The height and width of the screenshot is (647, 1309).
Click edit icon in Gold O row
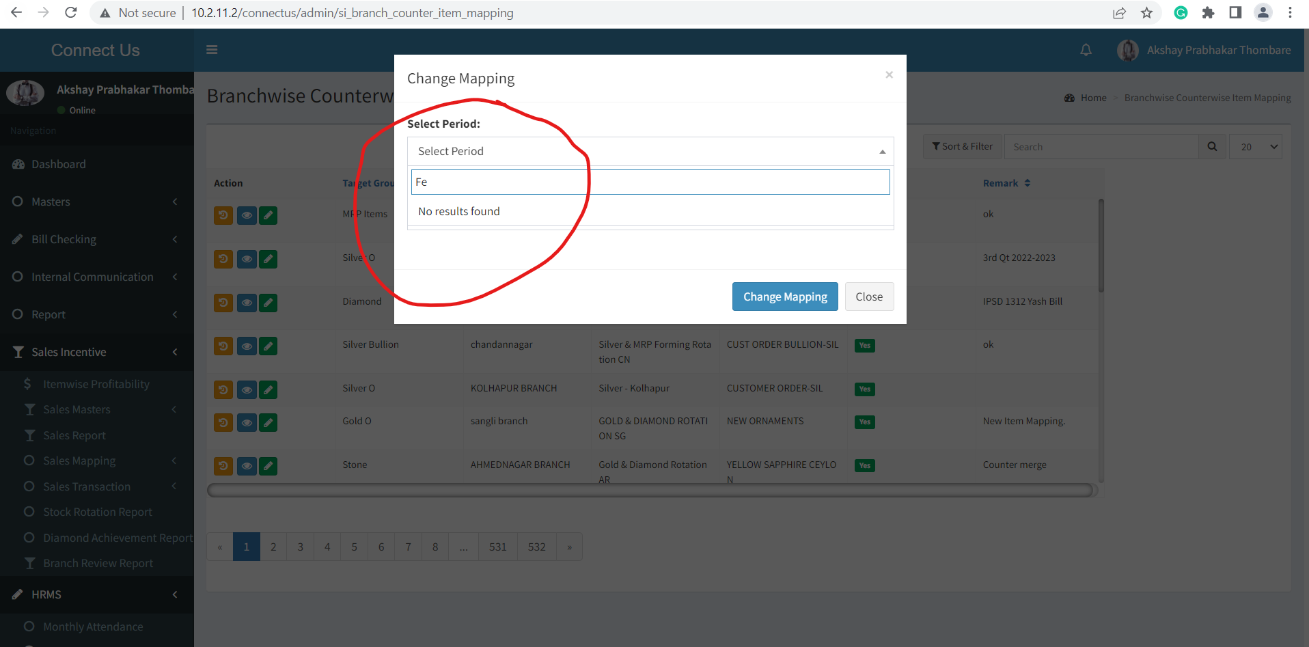coord(268,423)
